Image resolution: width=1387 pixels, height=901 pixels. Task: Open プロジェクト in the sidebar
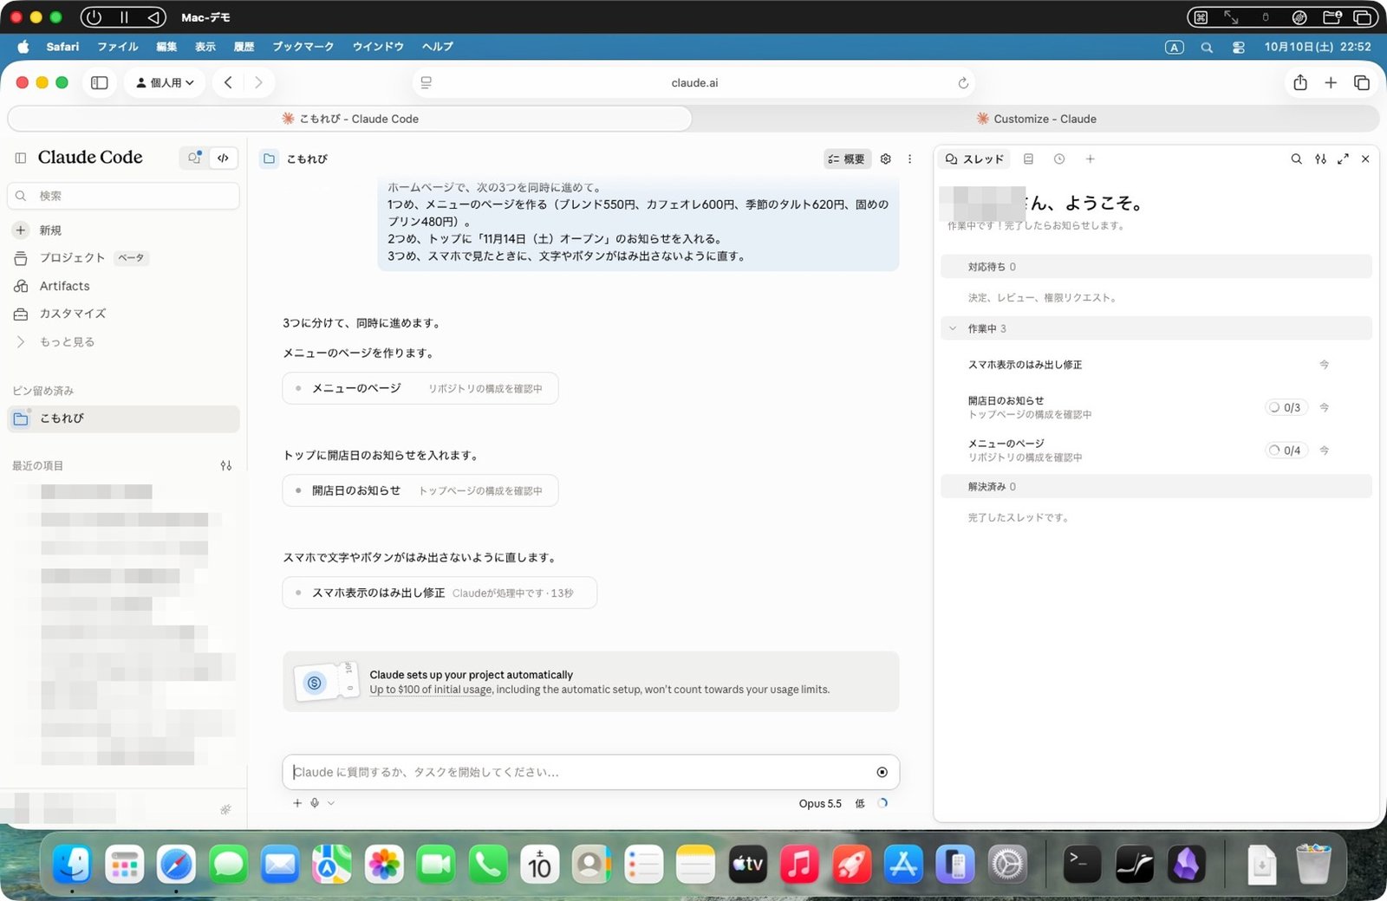click(x=123, y=258)
